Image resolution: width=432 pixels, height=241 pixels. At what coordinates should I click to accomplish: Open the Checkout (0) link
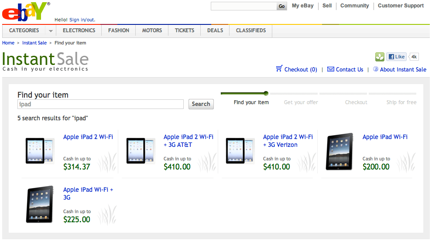[301, 70]
